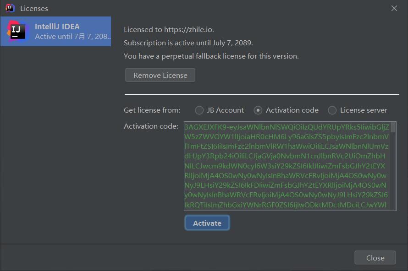Click the IntelliJ IDEA product logo icon
The image size is (408, 271).
(17, 31)
